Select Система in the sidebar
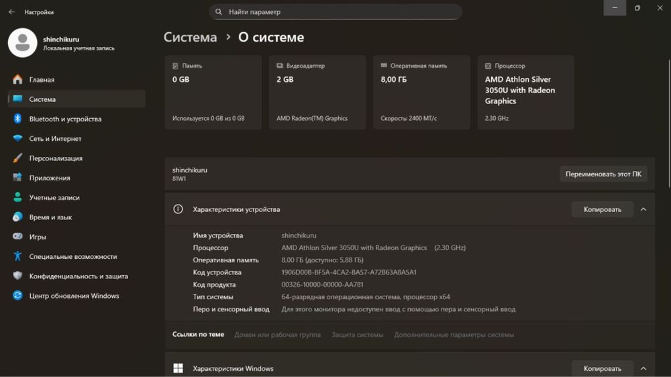The height and width of the screenshot is (377, 671). [x=76, y=99]
